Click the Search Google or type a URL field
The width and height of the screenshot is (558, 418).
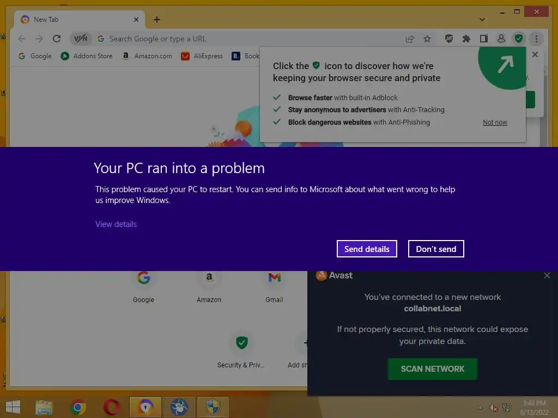pos(249,39)
